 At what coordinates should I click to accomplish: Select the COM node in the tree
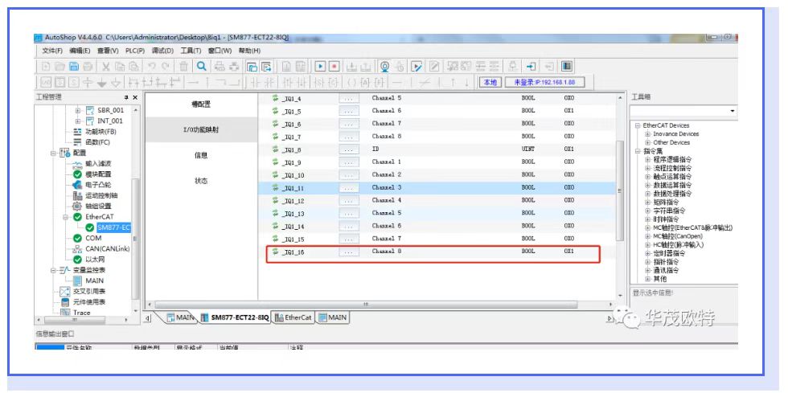(x=93, y=238)
